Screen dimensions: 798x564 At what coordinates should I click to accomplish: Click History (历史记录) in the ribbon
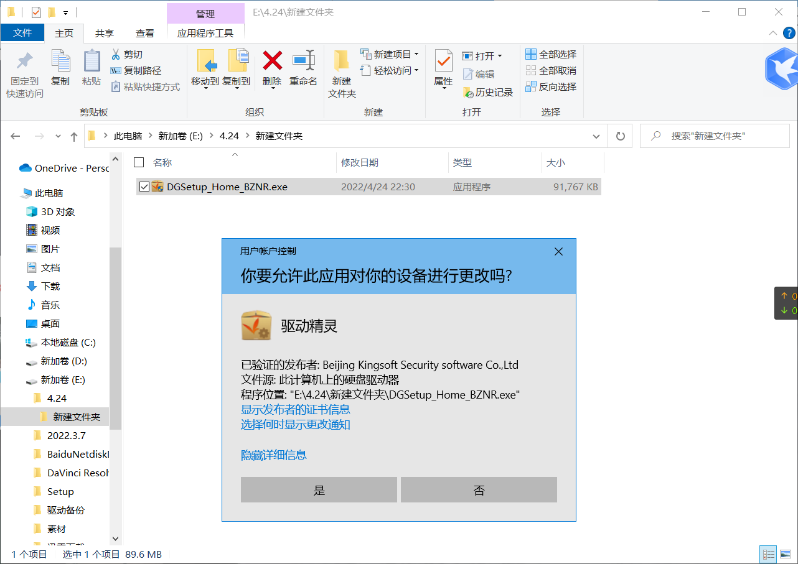[488, 92]
